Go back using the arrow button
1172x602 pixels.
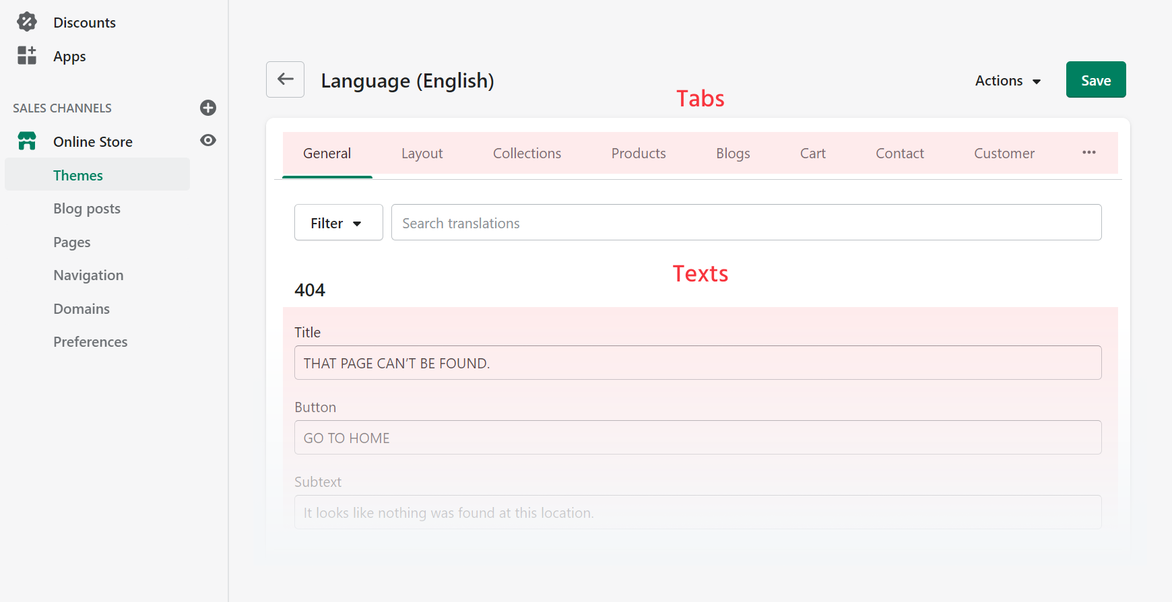(285, 79)
